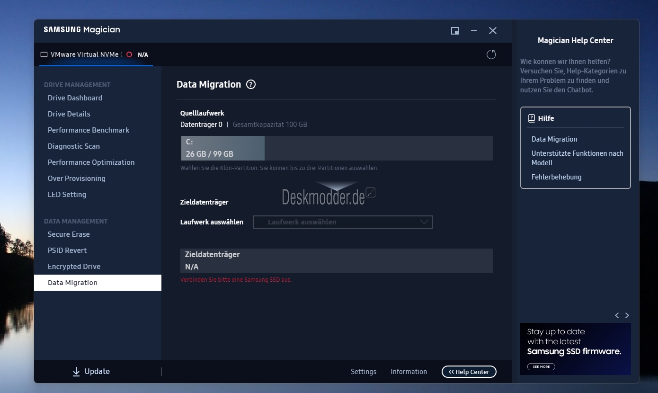Open Fehlerbehebung help link

(x=556, y=177)
